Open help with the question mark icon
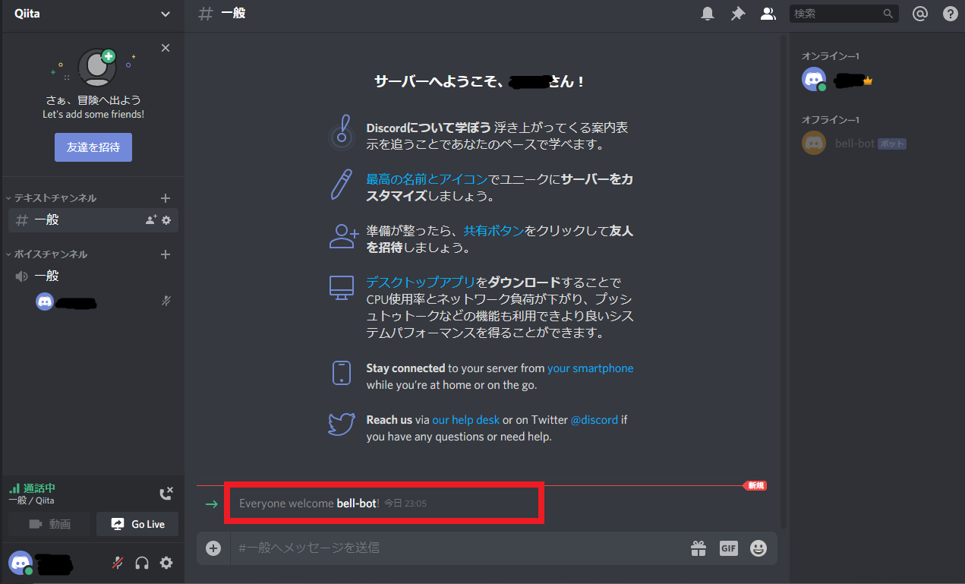 (951, 14)
